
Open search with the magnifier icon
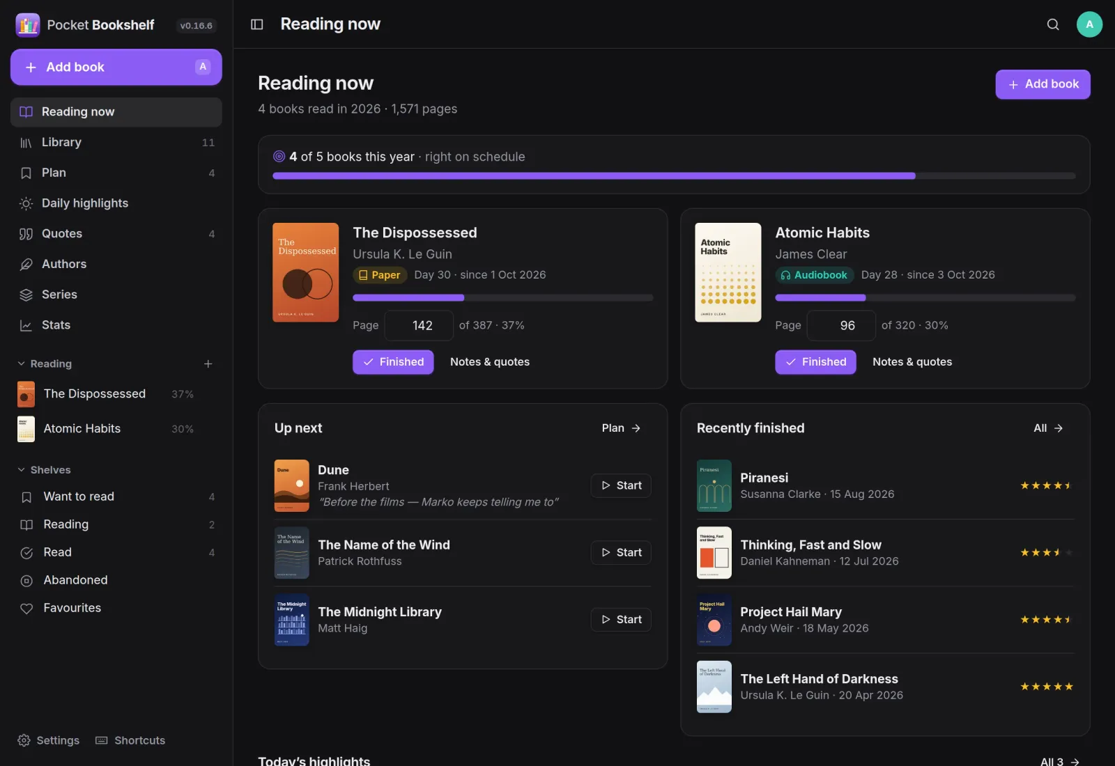pyautogui.click(x=1053, y=24)
